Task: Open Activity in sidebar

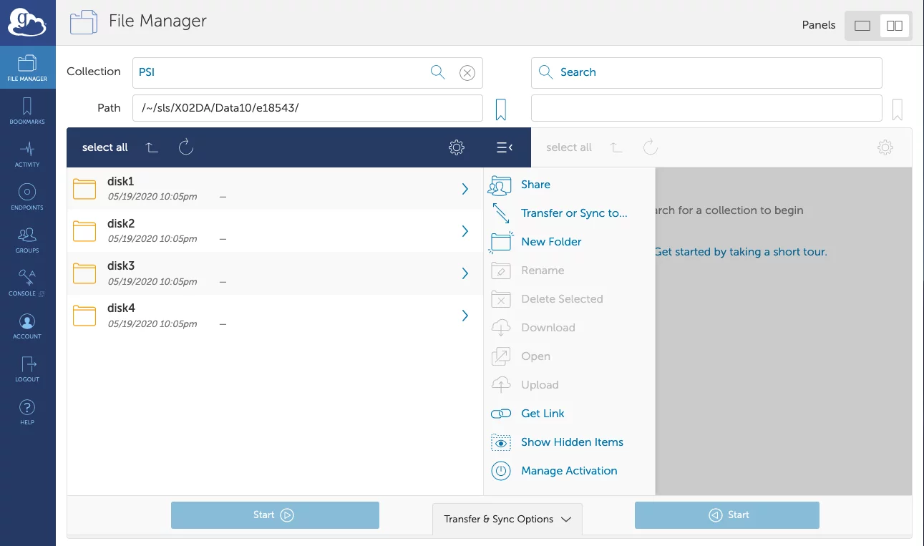Action: click(x=27, y=153)
